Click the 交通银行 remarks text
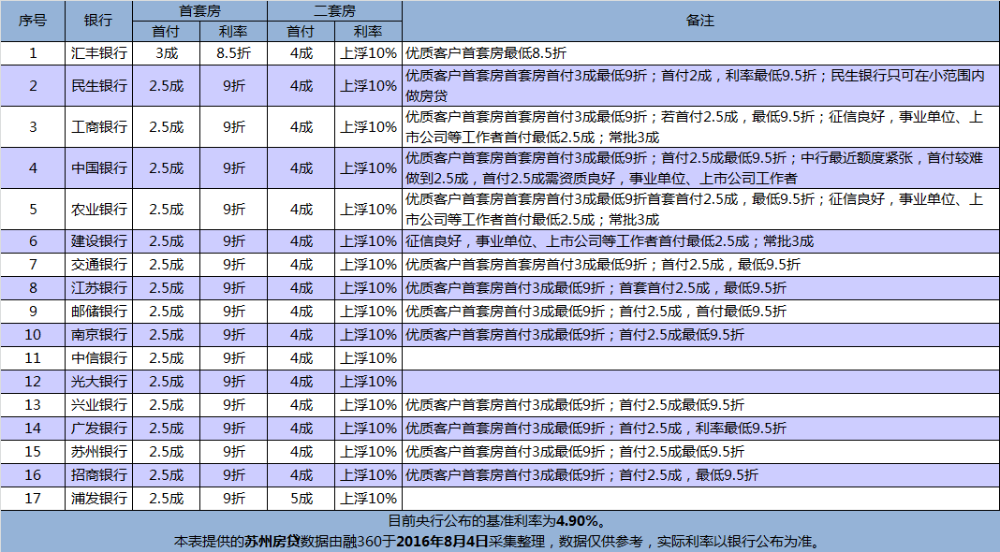1000x552 pixels. [x=603, y=265]
